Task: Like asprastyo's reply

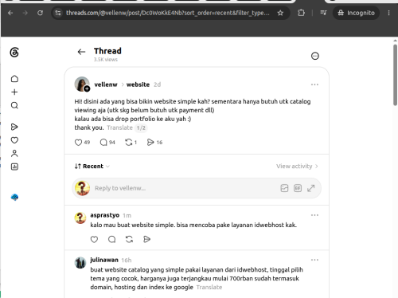Action: click(94, 239)
